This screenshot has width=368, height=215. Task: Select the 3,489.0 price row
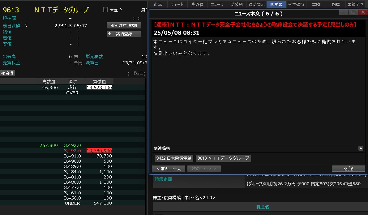(72, 166)
